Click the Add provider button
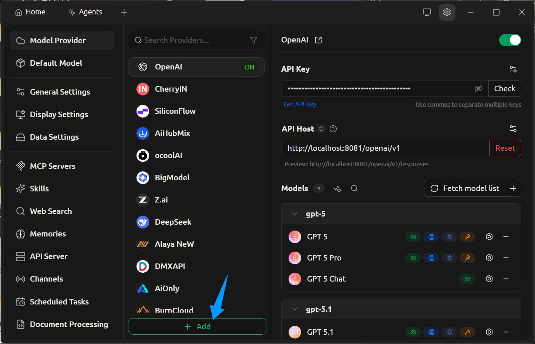This screenshot has width=535, height=344. tap(197, 327)
